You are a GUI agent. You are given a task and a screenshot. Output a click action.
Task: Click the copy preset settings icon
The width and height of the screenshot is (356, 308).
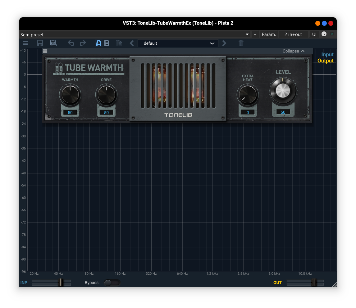tap(119, 43)
